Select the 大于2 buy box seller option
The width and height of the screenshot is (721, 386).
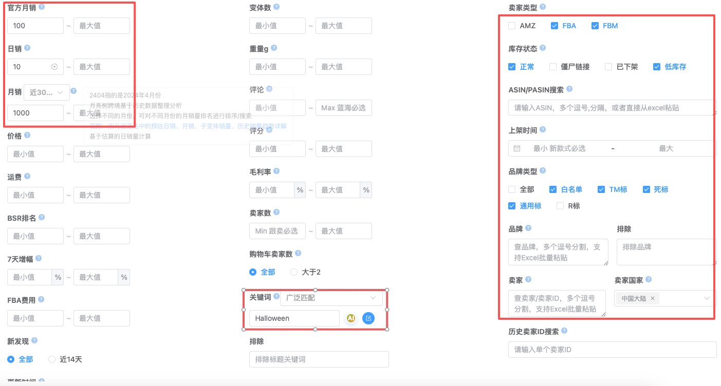[294, 272]
